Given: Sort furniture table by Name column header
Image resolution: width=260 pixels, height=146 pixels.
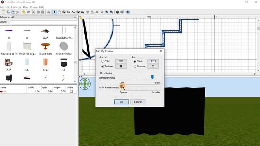Looking at the screenshot, I should (x=13, y=88).
